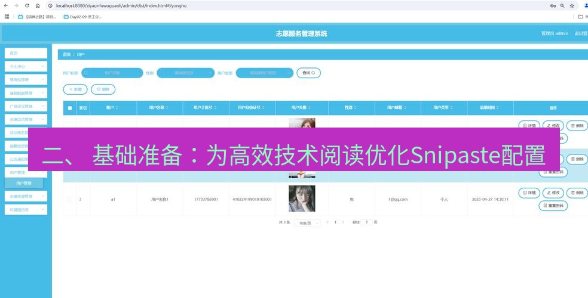Select page number 1 in pagination
Viewport: 588px width, 298px height.
(x=335, y=222)
